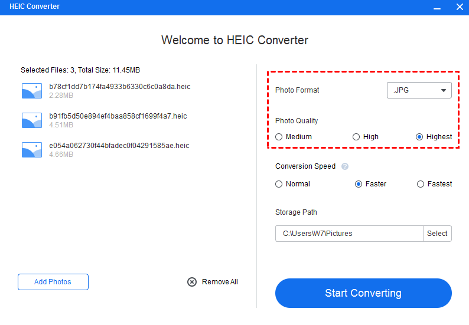Close the HEIC Converter window
Image resolution: width=469 pixels, height=325 pixels.
(460, 7)
